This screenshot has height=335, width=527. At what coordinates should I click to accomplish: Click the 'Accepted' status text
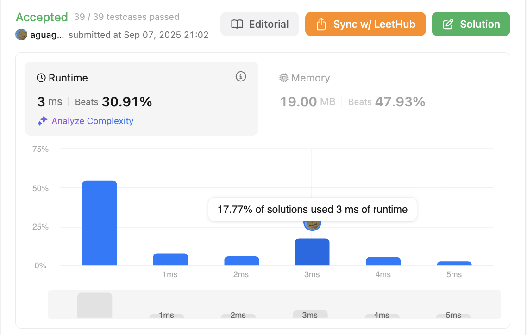42,17
